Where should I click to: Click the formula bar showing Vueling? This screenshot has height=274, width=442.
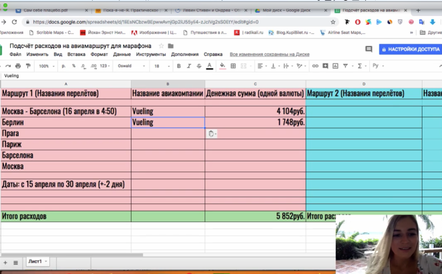(x=220, y=76)
